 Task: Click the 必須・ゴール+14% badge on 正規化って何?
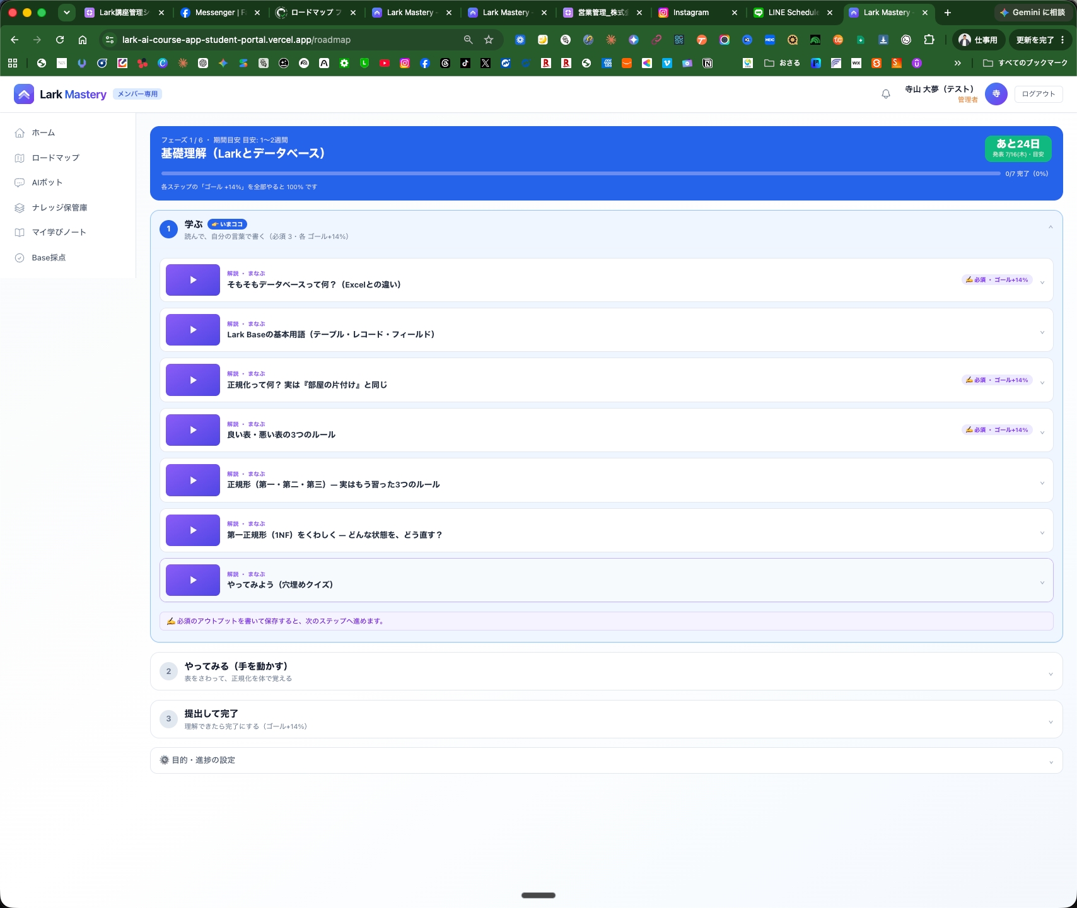[997, 380]
